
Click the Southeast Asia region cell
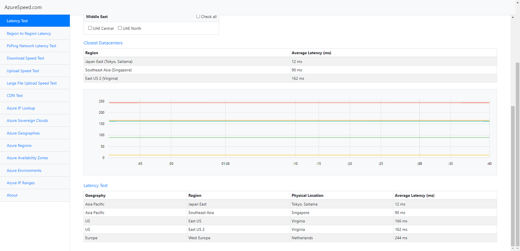coord(238,212)
